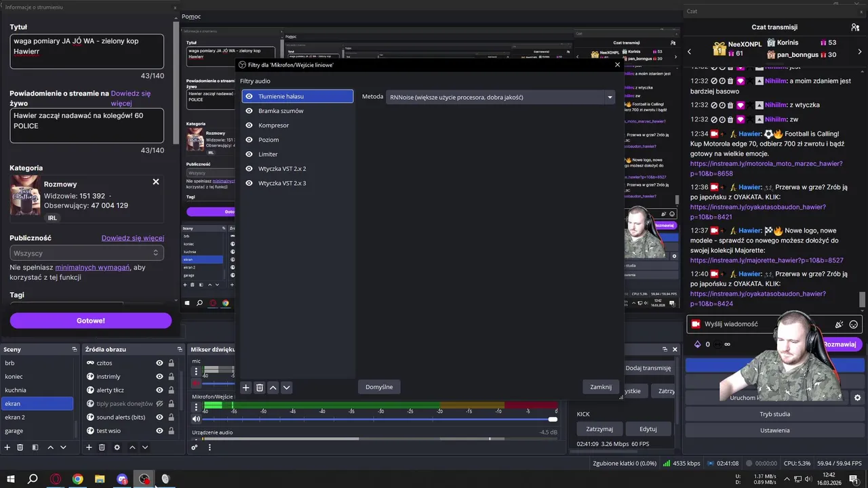
Task: Click Zamknij to close filters dialog
Action: point(601,387)
